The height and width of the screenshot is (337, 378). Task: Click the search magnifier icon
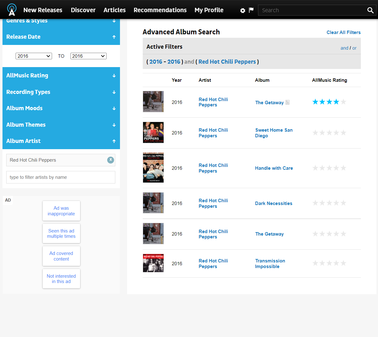(370, 10)
